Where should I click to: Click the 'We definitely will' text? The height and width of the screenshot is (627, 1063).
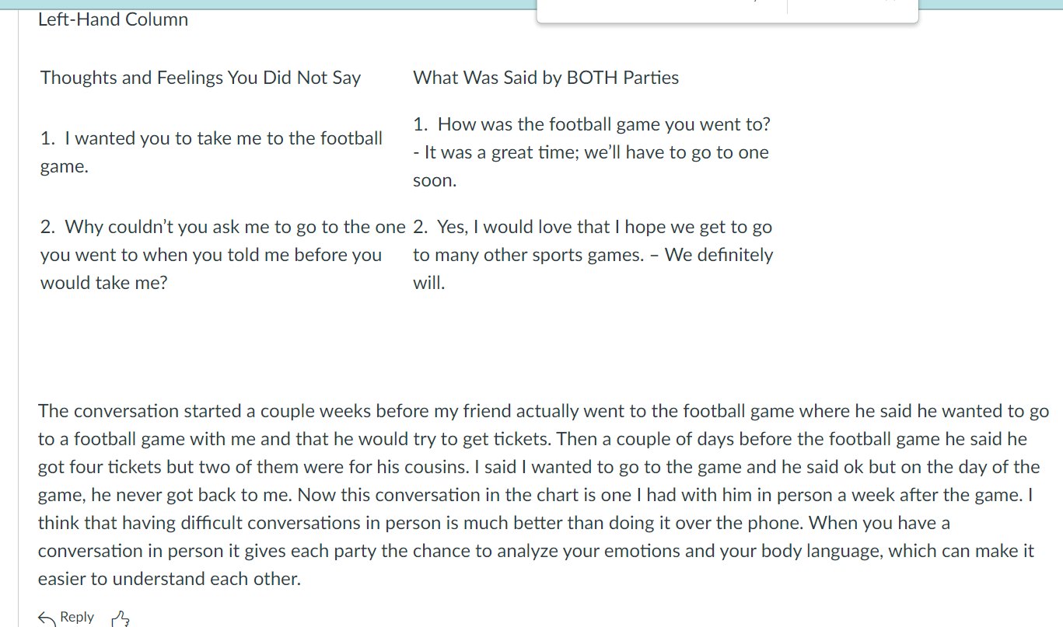coord(719,255)
